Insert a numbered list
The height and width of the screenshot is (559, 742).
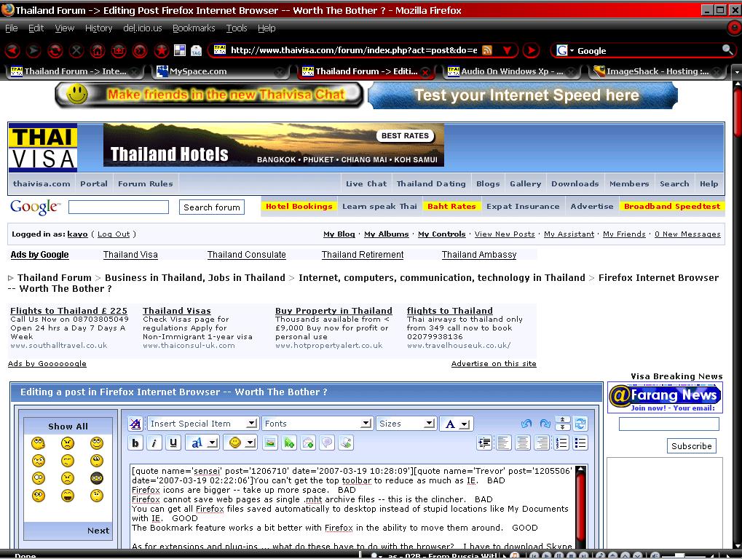coord(561,443)
